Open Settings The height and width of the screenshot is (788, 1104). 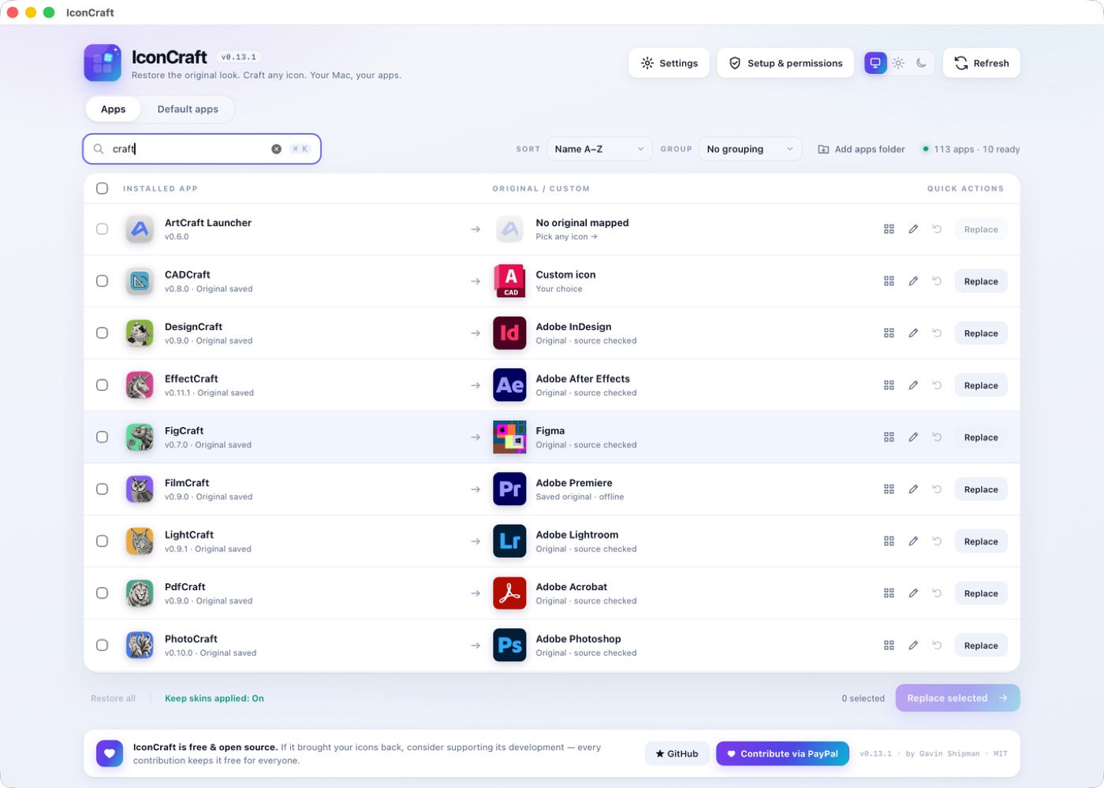click(669, 63)
